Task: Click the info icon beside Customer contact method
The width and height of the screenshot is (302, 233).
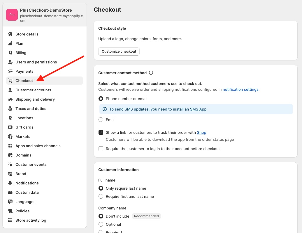Action: [151, 73]
